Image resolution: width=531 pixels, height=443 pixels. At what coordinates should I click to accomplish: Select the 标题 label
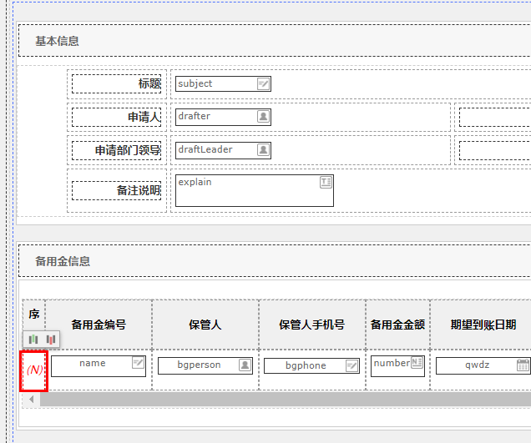[x=149, y=83]
